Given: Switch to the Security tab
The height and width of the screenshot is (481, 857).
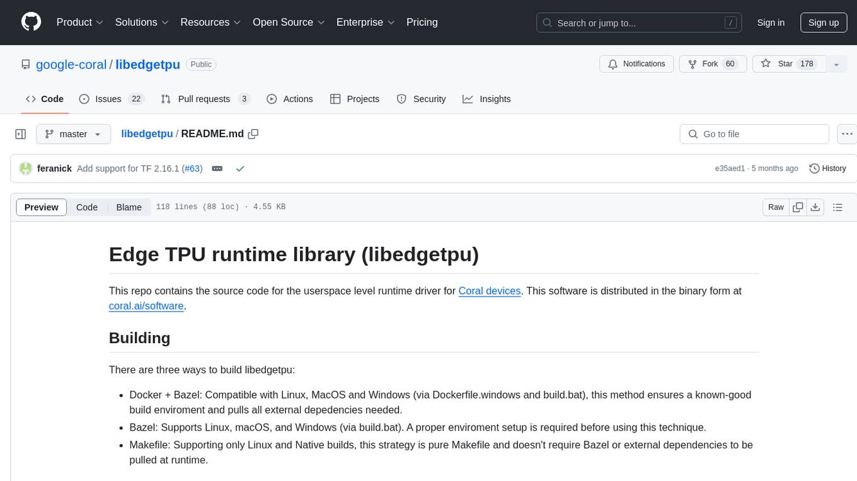Looking at the screenshot, I should (421, 99).
